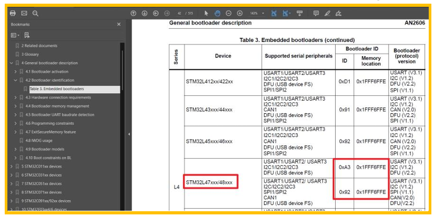Click the previous view left arrow
The height and width of the screenshot is (217, 434).
pos(156,13)
